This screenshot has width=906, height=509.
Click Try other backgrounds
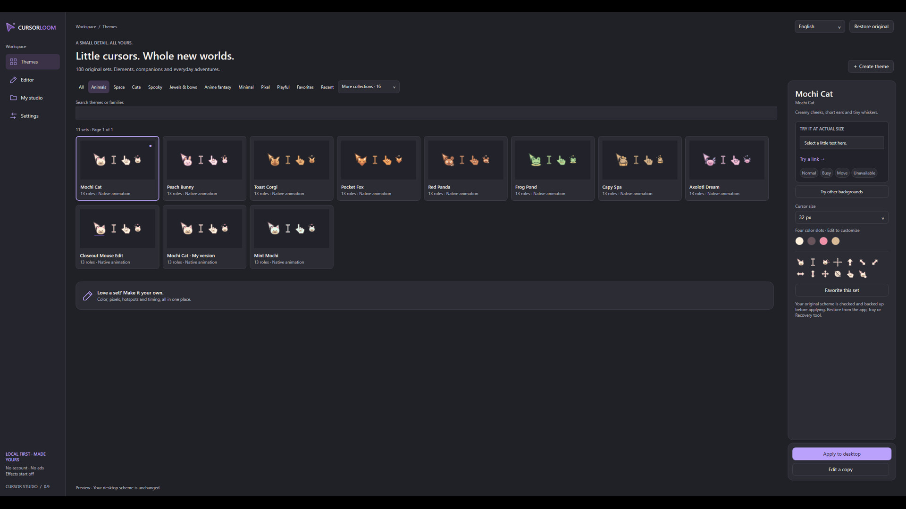click(x=841, y=192)
